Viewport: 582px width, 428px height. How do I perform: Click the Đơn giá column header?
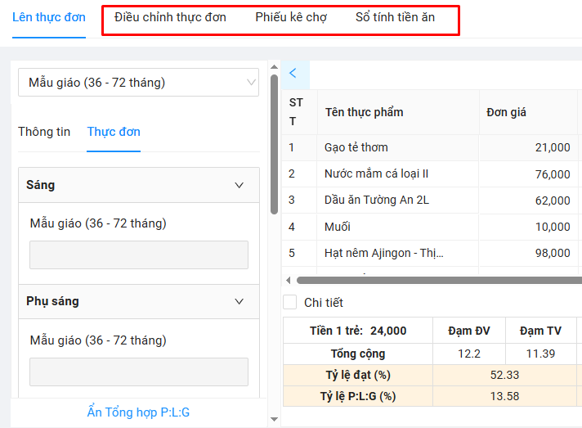[x=507, y=112]
